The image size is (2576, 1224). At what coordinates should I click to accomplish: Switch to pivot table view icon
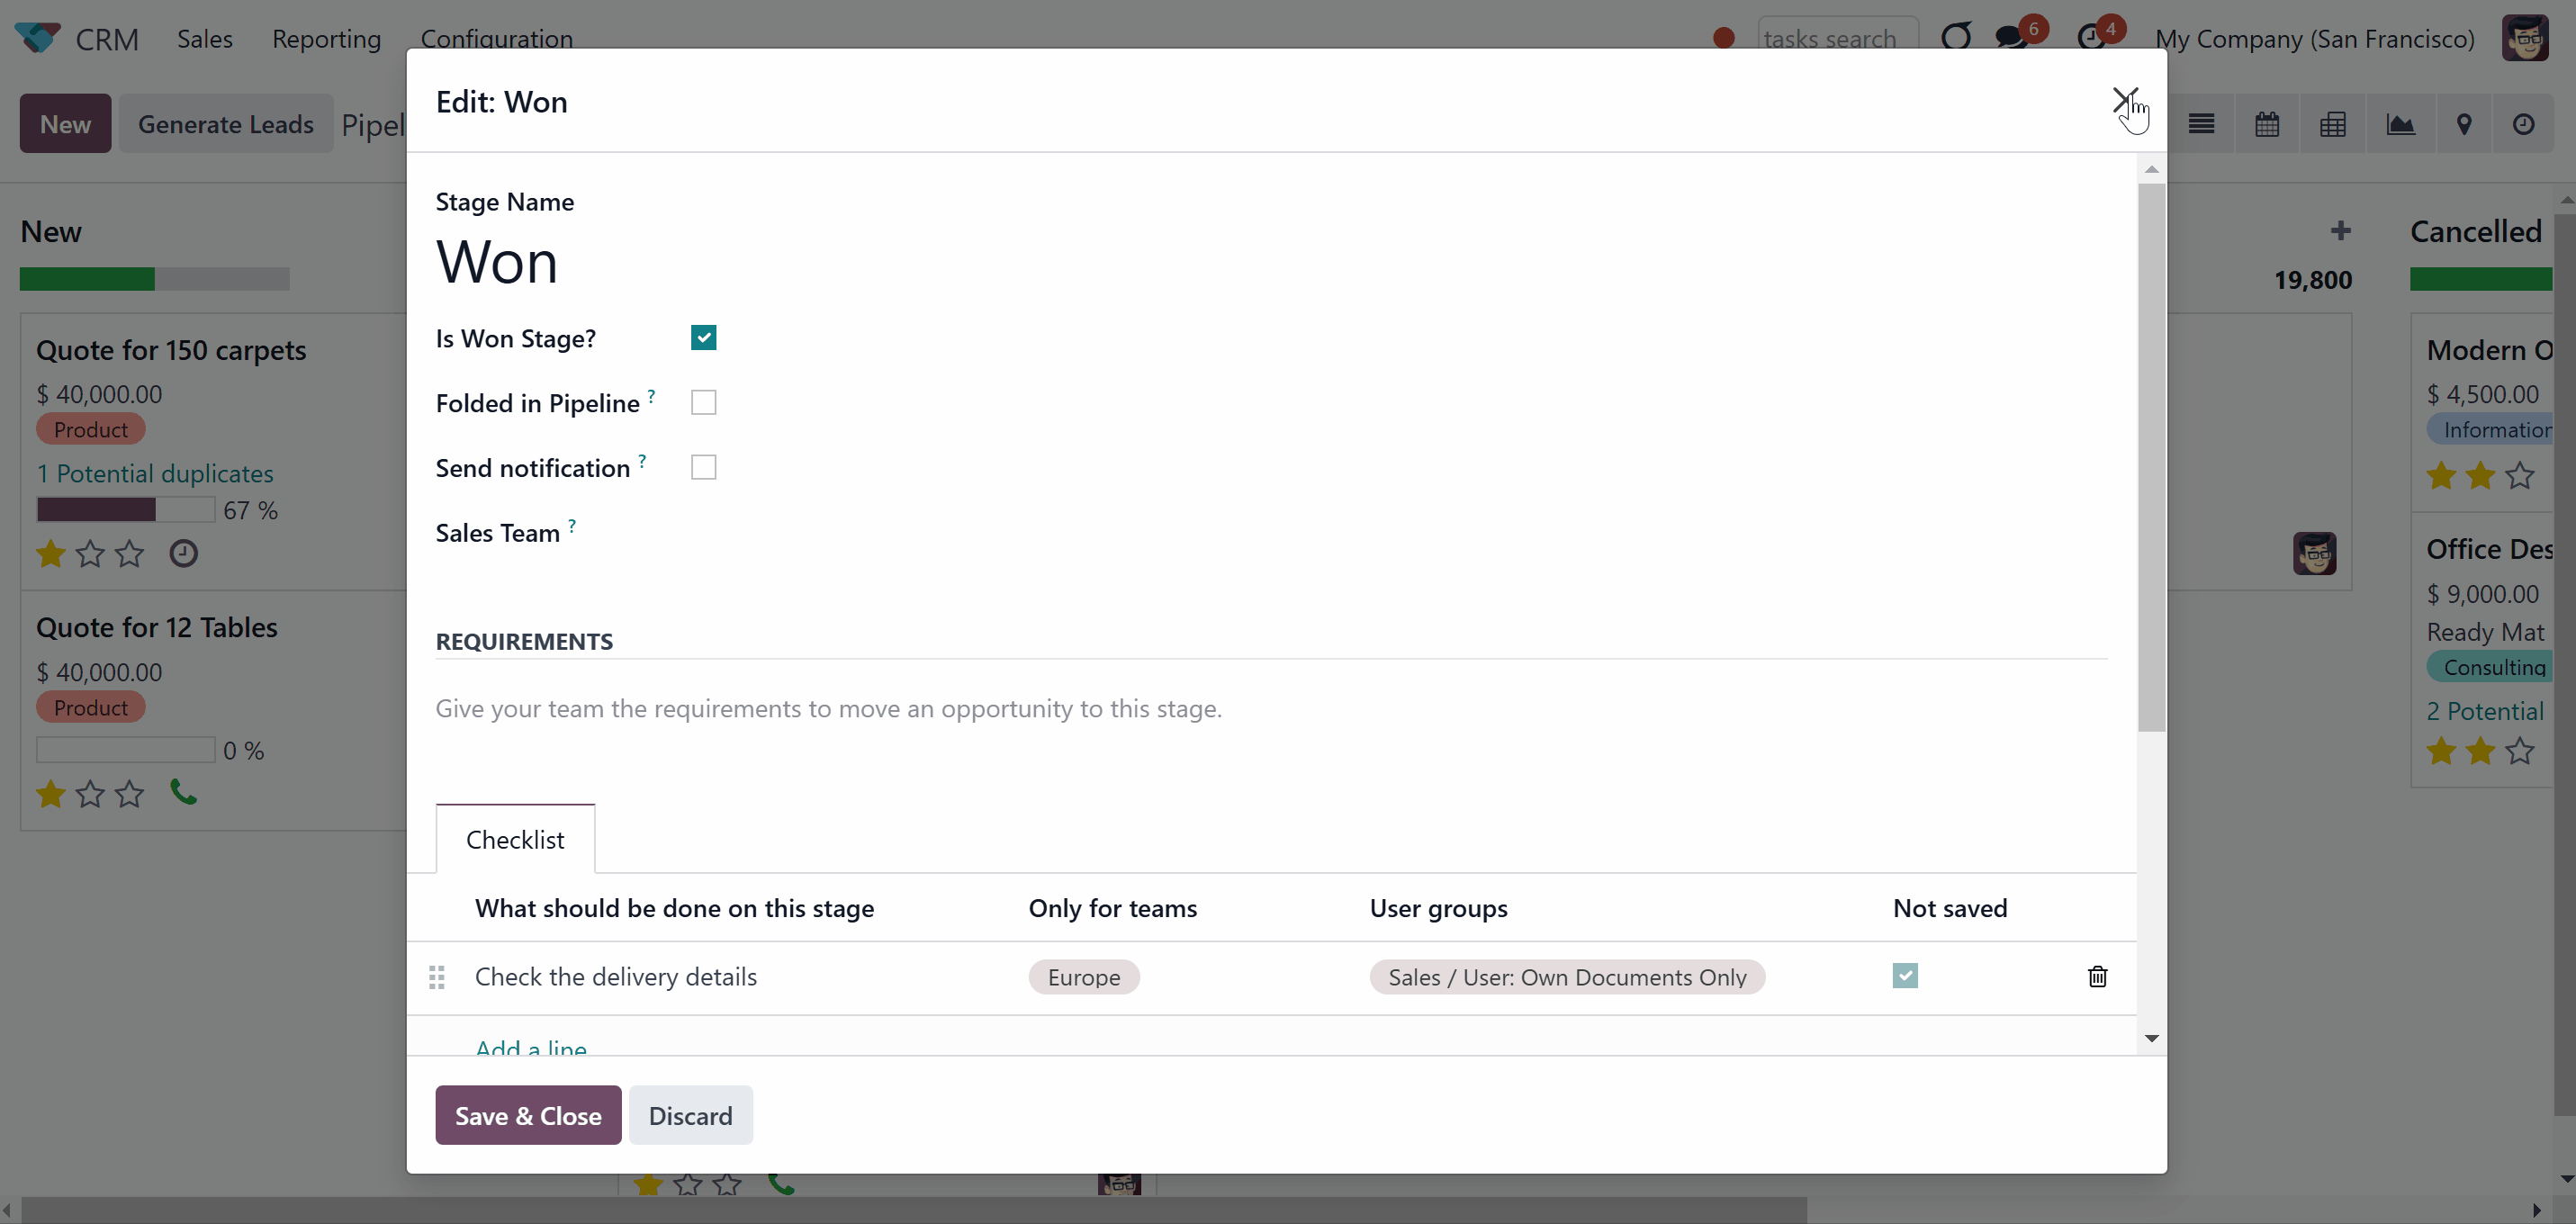(x=2333, y=124)
